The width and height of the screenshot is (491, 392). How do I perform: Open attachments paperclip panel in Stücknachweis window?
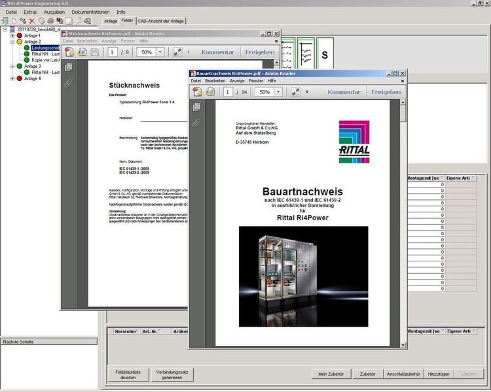click(69, 84)
